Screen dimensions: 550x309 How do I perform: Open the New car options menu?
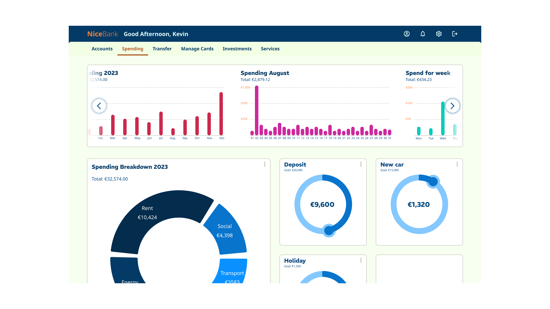coord(457,164)
